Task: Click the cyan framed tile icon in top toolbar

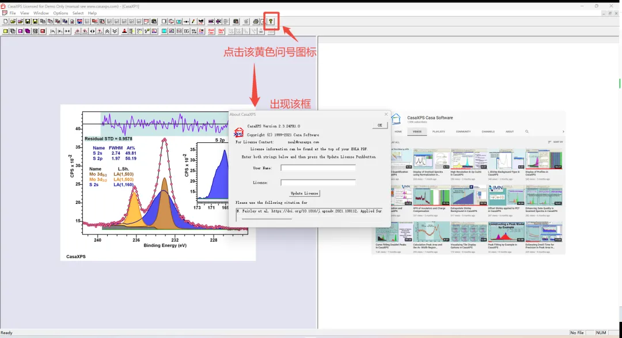Action: (x=179, y=21)
